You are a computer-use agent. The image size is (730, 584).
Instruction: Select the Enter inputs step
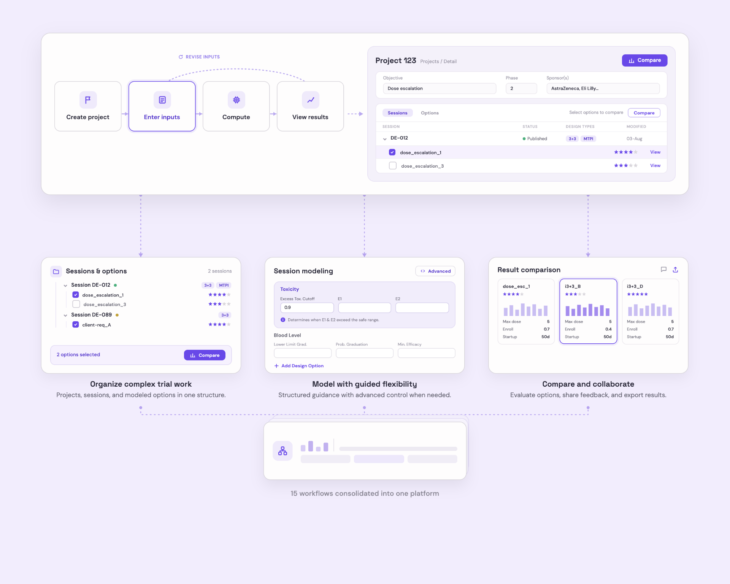(162, 106)
